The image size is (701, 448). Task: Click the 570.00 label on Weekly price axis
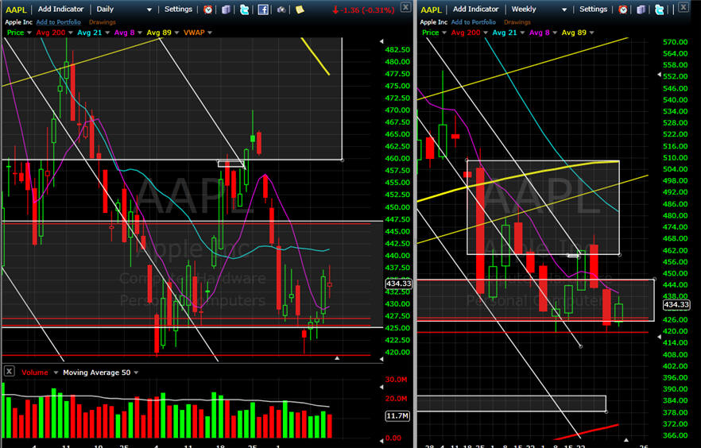pos(675,42)
